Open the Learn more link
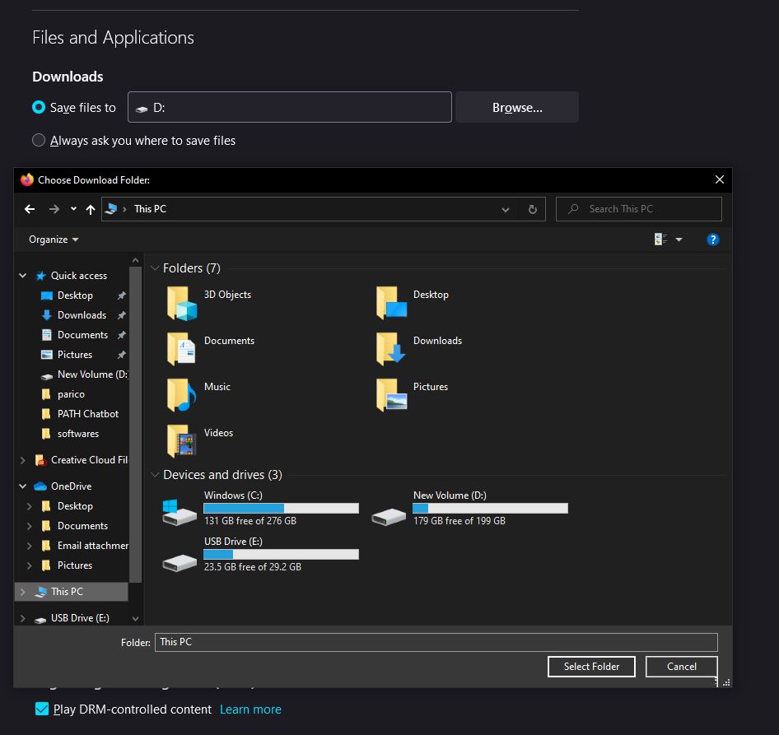Screen dimensions: 779x735 tap(250, 709)
